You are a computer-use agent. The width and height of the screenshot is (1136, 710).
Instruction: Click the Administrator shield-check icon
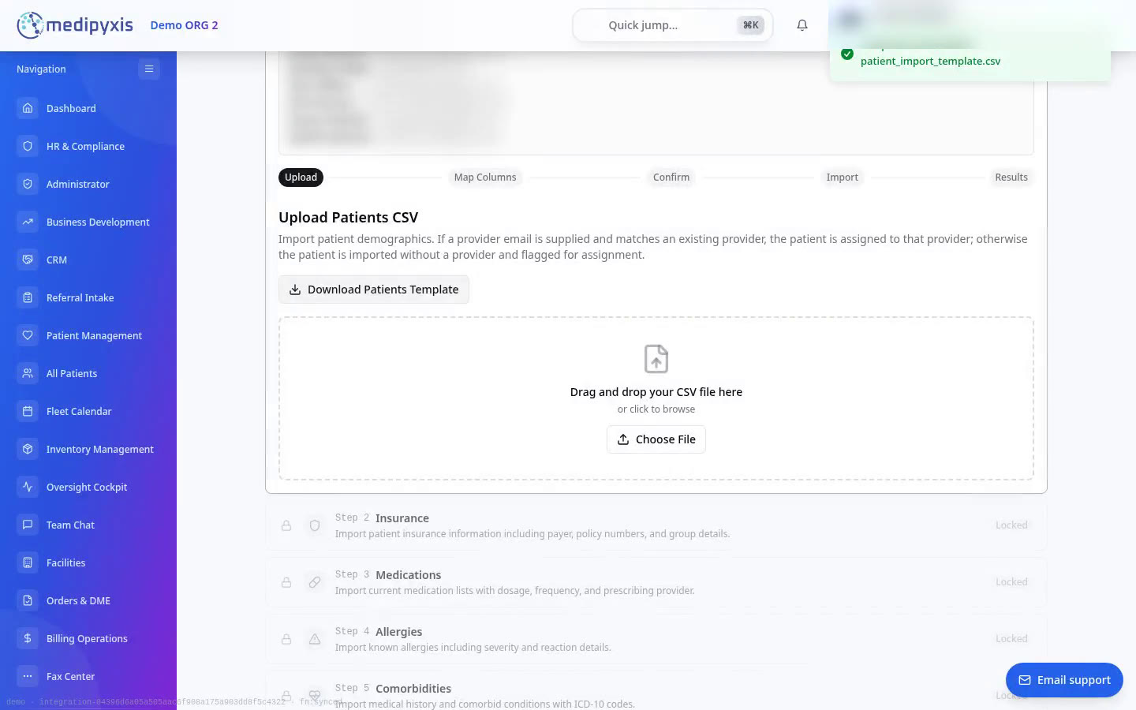[28, 184]
